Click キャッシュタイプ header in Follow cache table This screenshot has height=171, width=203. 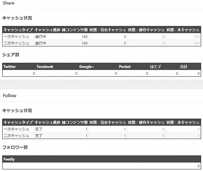tap(18, 122)
